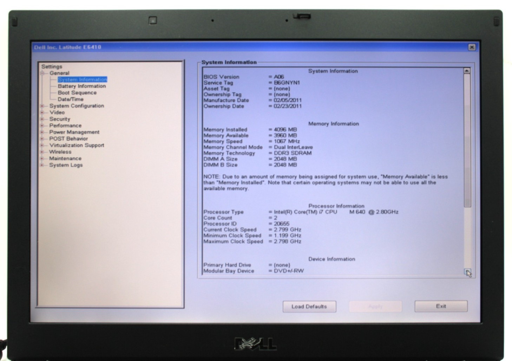Viewport: 512px width, 361px height.
Task: Click the Memory Speed value 1067 MHz
Action: 287,141
